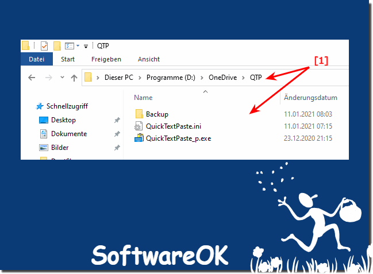Select the QuickTextPaste_p.exe file

point(178,138)
